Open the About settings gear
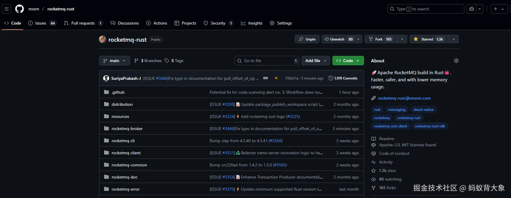The height and width of the screenshot is (198, 511). (456, 61)
